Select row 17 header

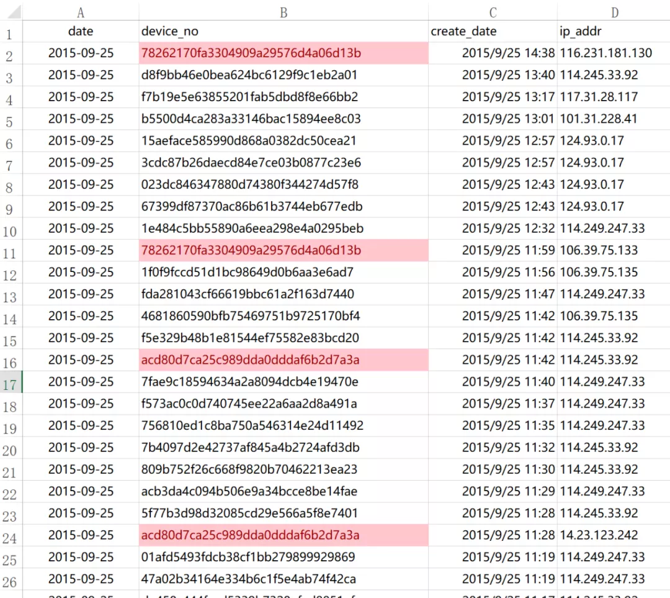(11, 382)
